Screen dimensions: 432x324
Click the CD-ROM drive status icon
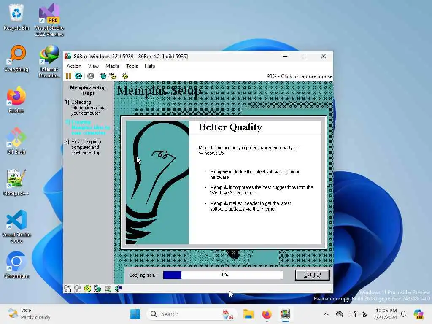88,289
